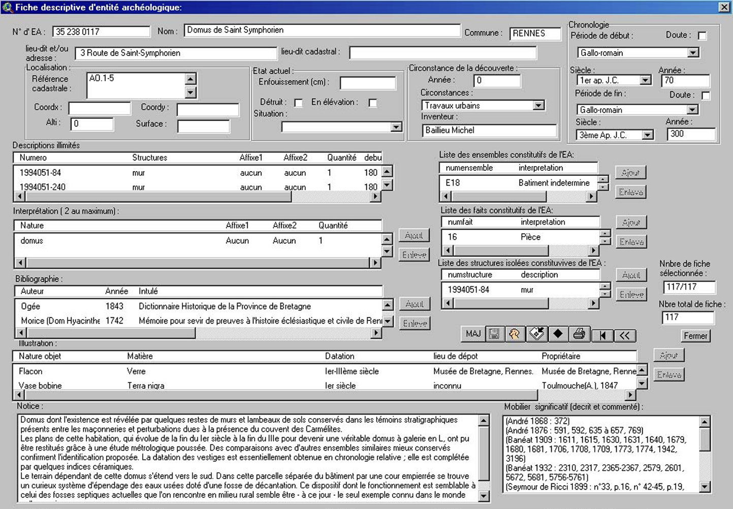Screen dimensions: 733x509
Task: Print the record with printer icon
Action: point(579,334)
